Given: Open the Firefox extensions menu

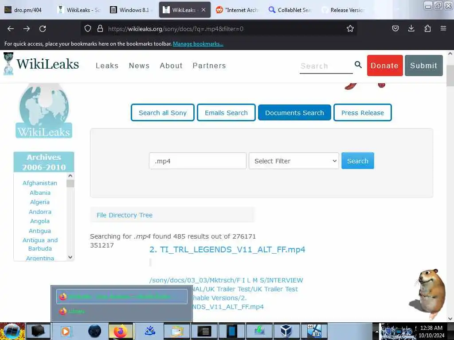Looking at the screenshot, I should pos(427,28).
